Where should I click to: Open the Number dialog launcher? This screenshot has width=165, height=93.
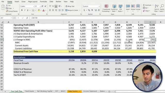(x=100, y=14)
